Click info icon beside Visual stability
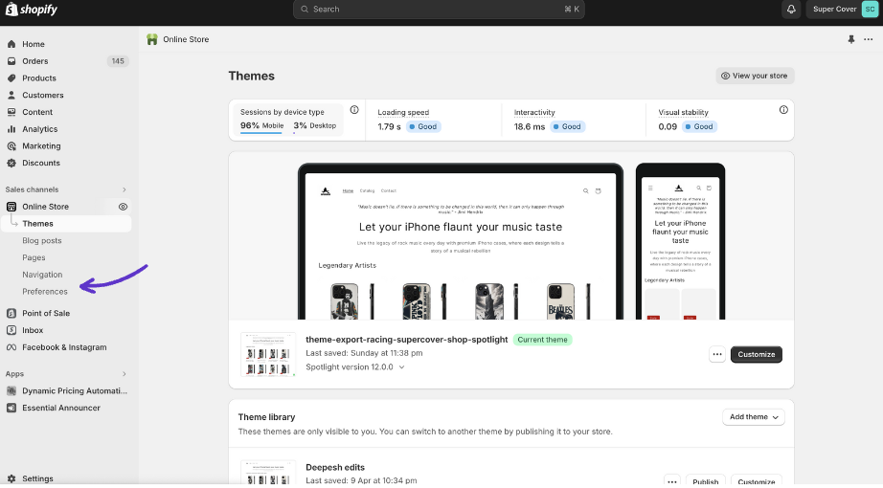 click(783, 110)
